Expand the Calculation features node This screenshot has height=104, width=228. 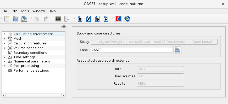tap(4, 43)
